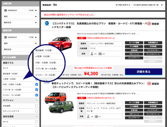Click the red 過去24時間に福岡県のレンタカー notice
167x127 pixels.
pyautogui.click(x=69, y=15)
